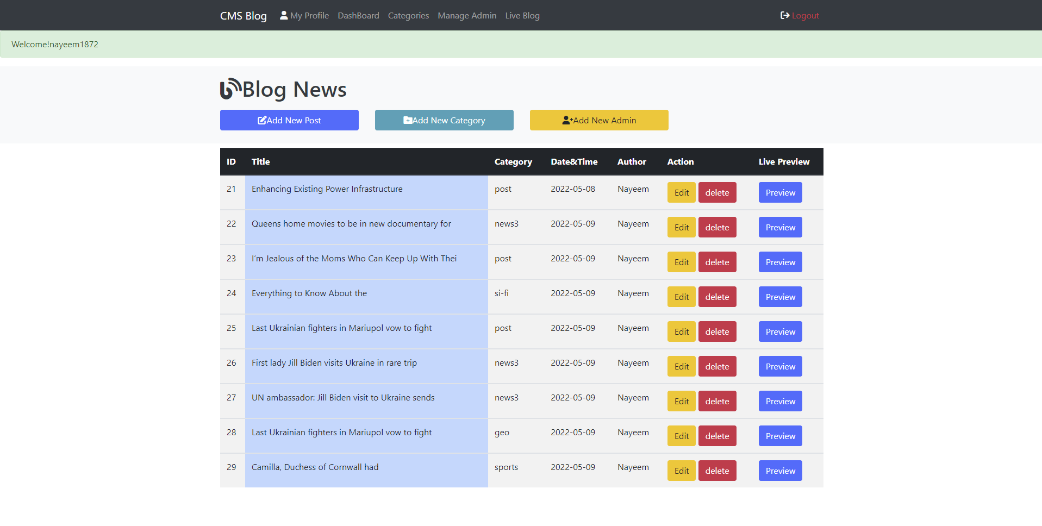Open the Categories menu item
The width and height of the screenshot is (1042, 526).
[x=408, y=15]
